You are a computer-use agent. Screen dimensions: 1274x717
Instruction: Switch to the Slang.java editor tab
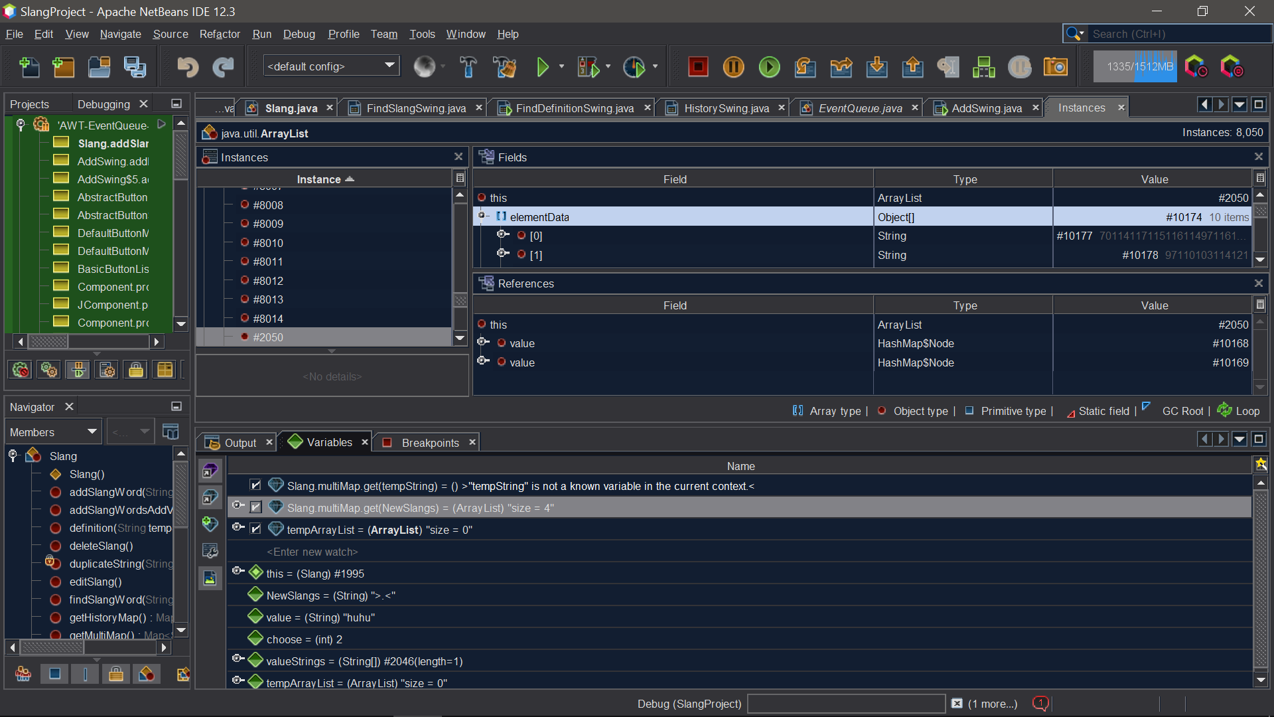pyautogui.click(x=291, y=108)
